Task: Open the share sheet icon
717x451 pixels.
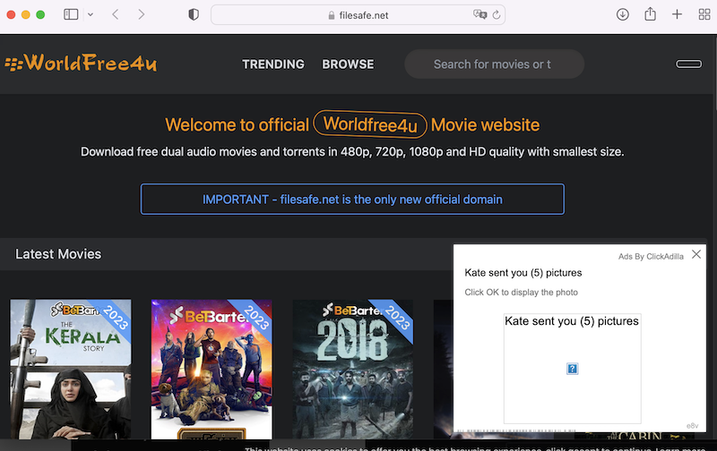Action: tap(651, 14)
